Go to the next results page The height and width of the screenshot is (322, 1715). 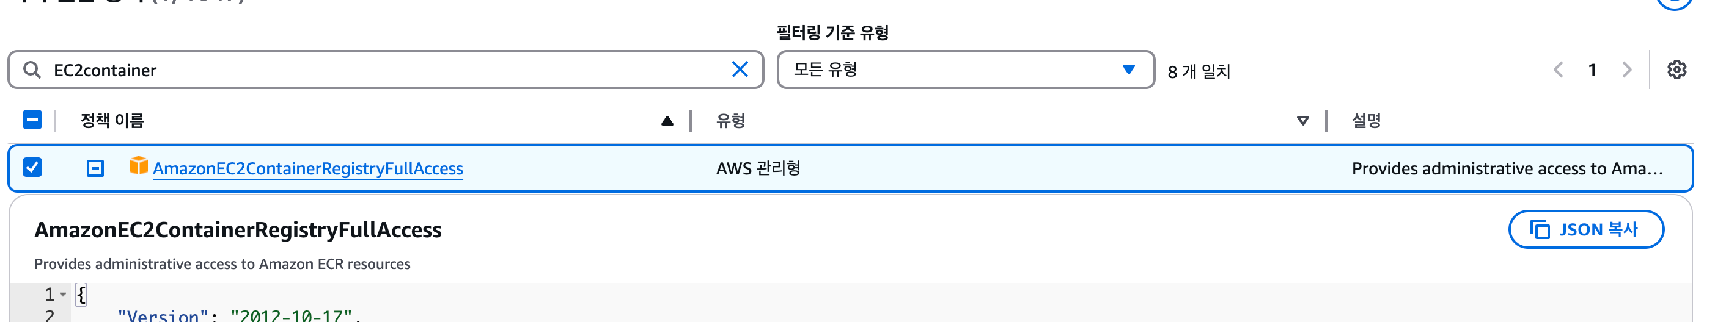click(x=1626, y=70)
